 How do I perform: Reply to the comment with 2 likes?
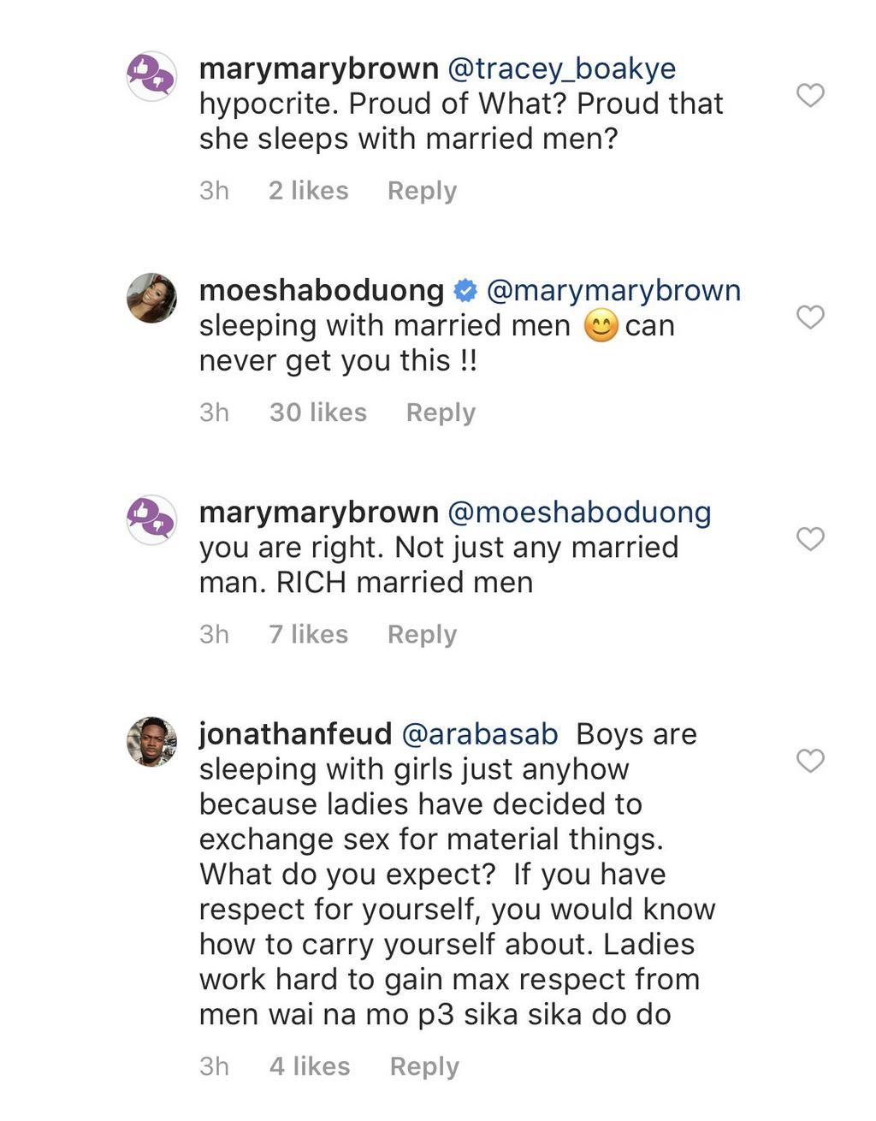coord(422,190)
